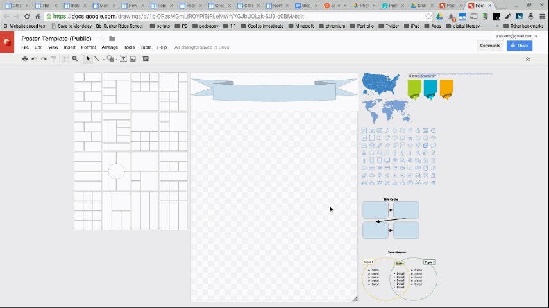The image size is (549, 308).
Task: Reload the page in browser
Action: tap(27, 17)
